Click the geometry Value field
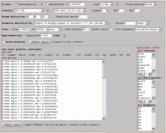Screen dimensions: 166x133 pyautogui.click(x=129, y=23)
